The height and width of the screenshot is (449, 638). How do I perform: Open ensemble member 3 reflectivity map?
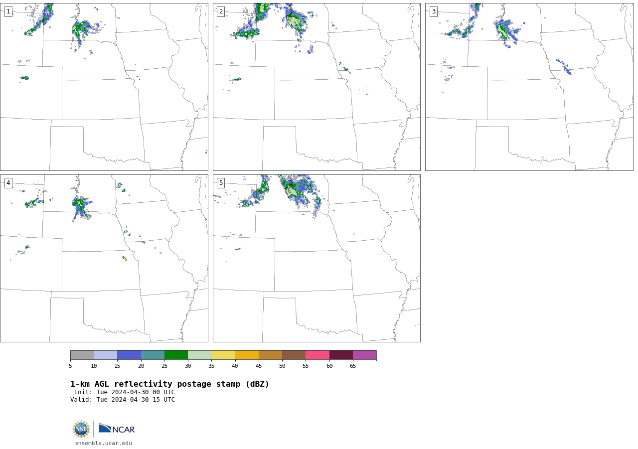tap(529, 87)
